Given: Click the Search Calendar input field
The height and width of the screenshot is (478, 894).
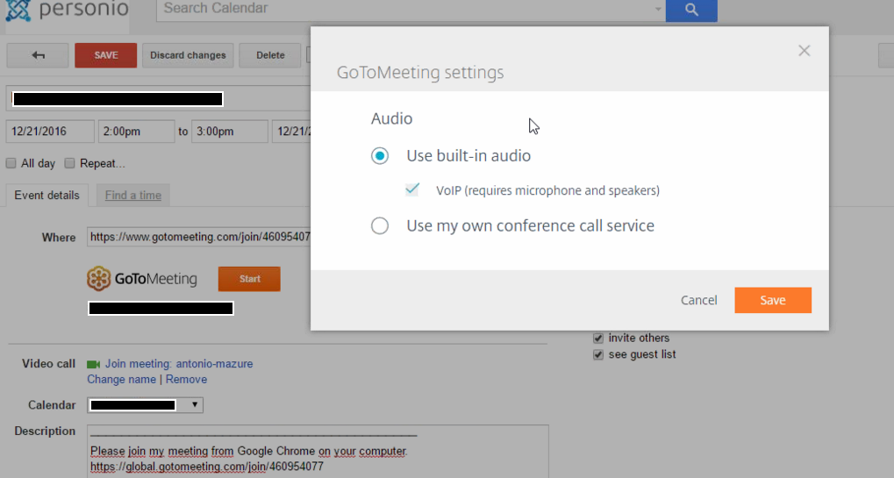Looking at the screenshot, I should click(x=411, y=9).
